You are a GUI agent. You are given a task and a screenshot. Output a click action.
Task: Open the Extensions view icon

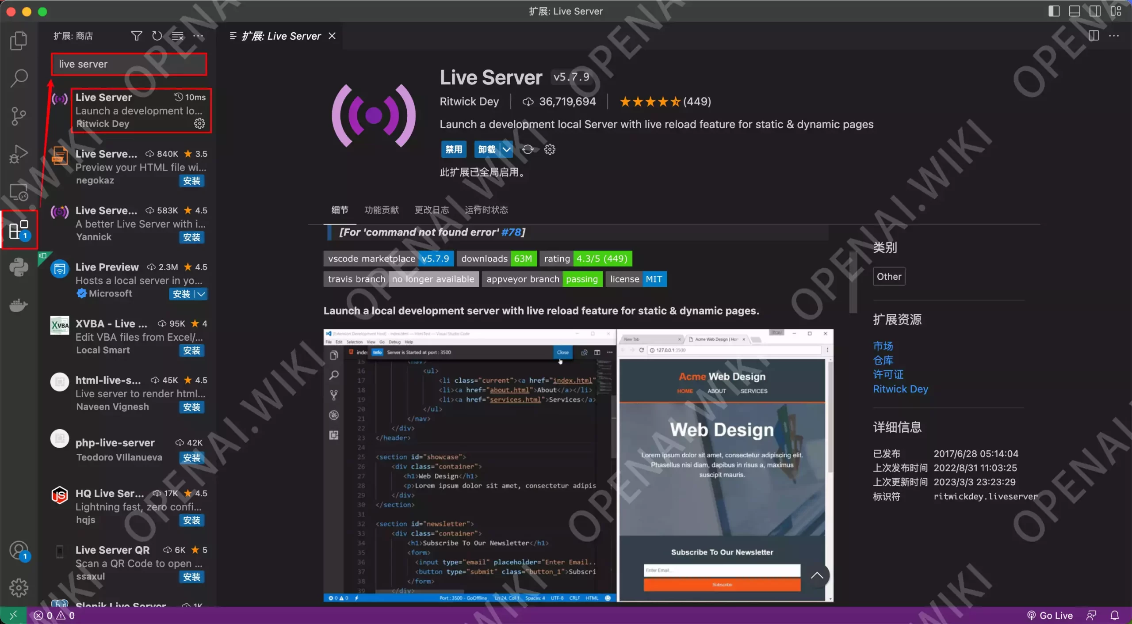(19, 230)
